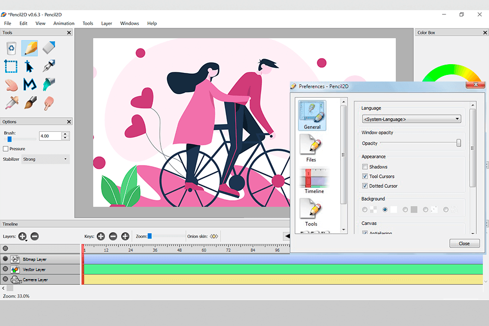Select the Smudge finger tool
This screenshot has width=489, height=326.
point(49,103)
